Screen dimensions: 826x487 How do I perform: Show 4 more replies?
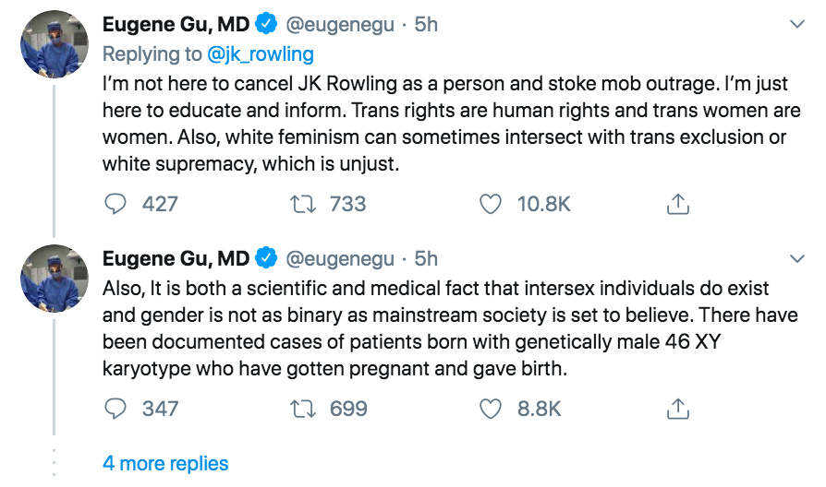(x=165, y=463)
